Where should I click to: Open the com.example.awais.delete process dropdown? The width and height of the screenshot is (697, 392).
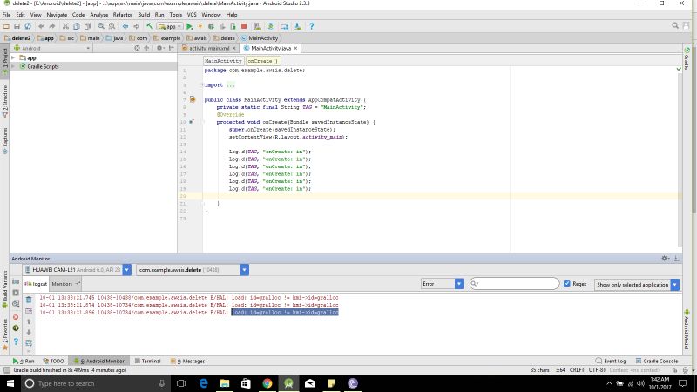244,270
